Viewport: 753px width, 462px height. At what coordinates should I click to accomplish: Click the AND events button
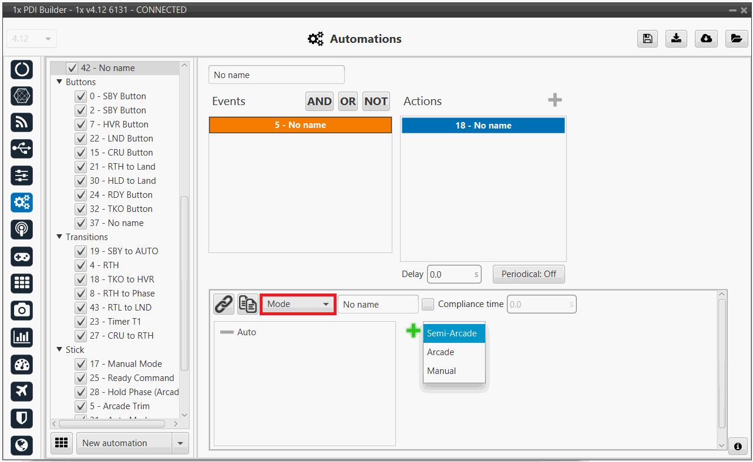pos(319,102)
